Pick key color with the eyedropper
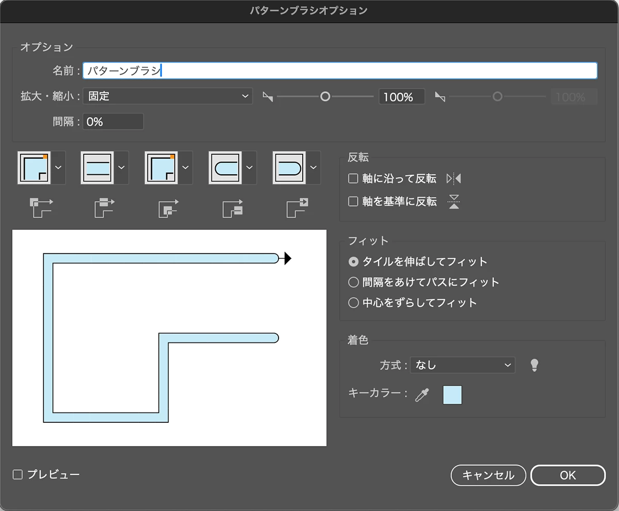This screenshot has height=511, width=619. point(422,395)
